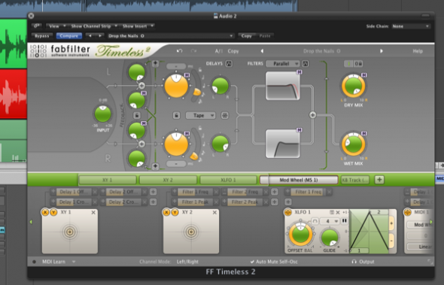This screenshot has height=285, width=444.
Task: Go to next preset with right arrow
Action: pos(382,51)
